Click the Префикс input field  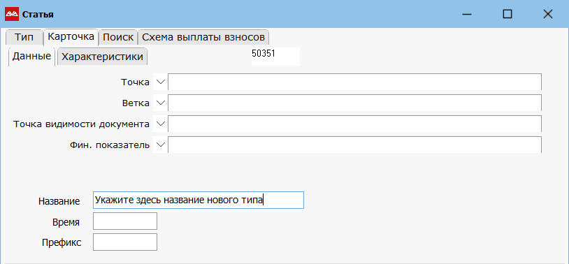(x=125, y=242)
